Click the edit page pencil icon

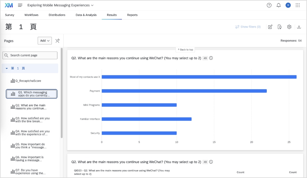coord(270,27)
